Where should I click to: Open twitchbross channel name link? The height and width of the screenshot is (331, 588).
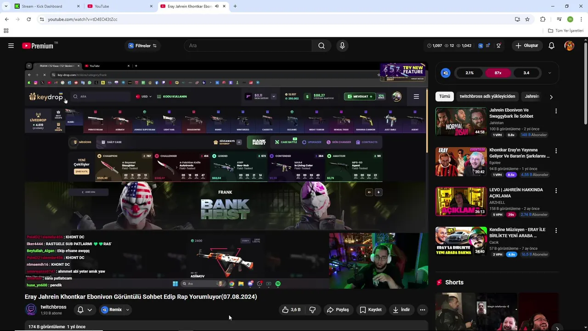(x=53, y=307)
